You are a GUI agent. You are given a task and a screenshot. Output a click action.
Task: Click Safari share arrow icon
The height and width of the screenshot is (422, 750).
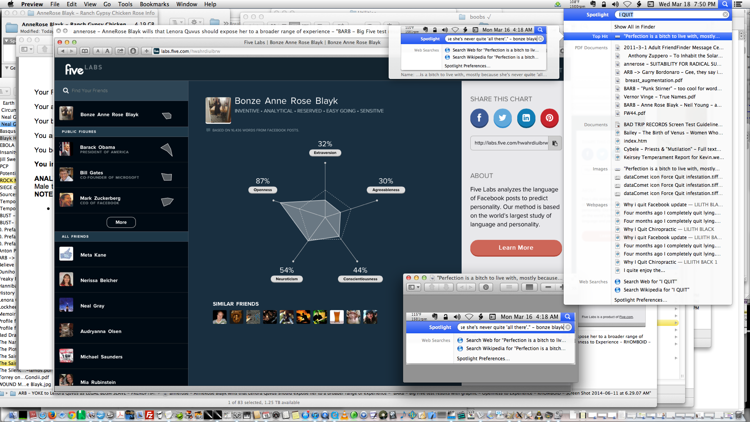click(120, 51)
